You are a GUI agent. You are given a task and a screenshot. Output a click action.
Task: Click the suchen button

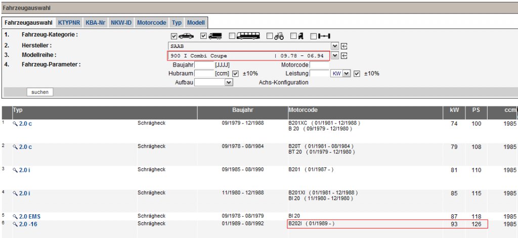click(40, 92)
